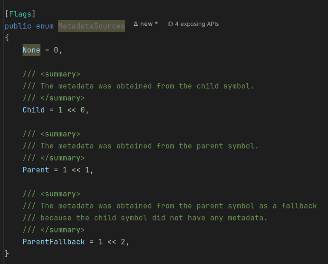Click the icon before "4 exposing APIs"
328x264 pixels.
171,24
